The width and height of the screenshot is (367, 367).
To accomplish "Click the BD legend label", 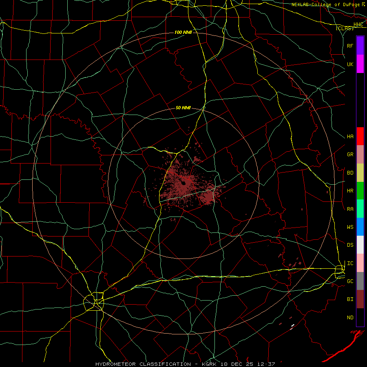I will coord(350,173).
